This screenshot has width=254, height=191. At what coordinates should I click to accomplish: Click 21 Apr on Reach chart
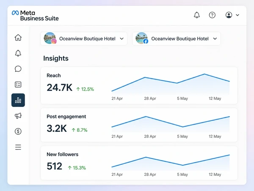(117, 98)
